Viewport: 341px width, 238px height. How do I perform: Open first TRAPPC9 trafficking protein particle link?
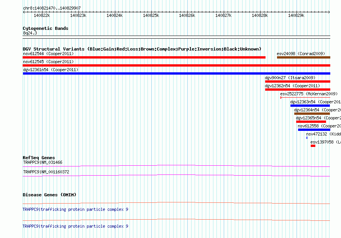75,210
